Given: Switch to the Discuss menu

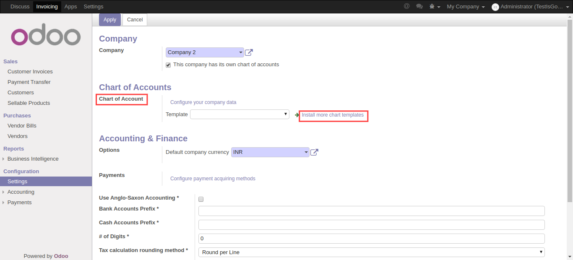Looking at the screenshot, I should point(20,7).
